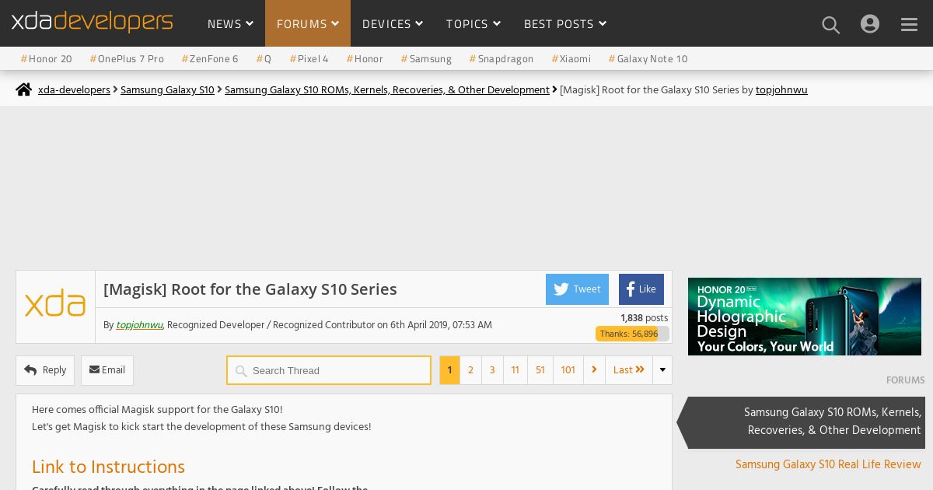
Task: Open the #Samsung tag
Action: (x=426, y=59)
